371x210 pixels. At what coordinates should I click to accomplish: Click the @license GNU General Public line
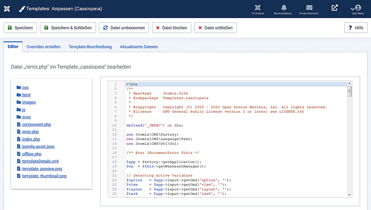pyautogui.click(x=216, y=112)
